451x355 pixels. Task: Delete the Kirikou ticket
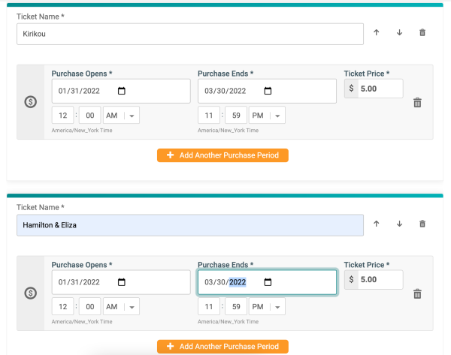click(x=422, y=32)
